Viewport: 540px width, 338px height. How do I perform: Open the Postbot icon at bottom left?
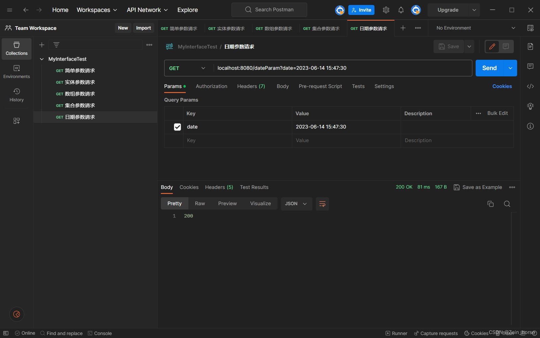pyautogui.click(x=17, y=314)
